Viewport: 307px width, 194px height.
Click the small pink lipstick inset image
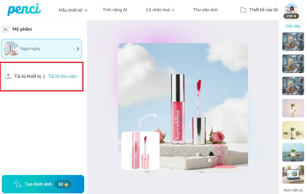[140, 150]
